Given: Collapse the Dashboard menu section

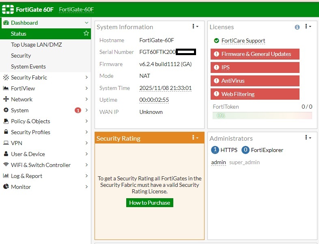Looking at the screenshot, I should click(86, 23).
